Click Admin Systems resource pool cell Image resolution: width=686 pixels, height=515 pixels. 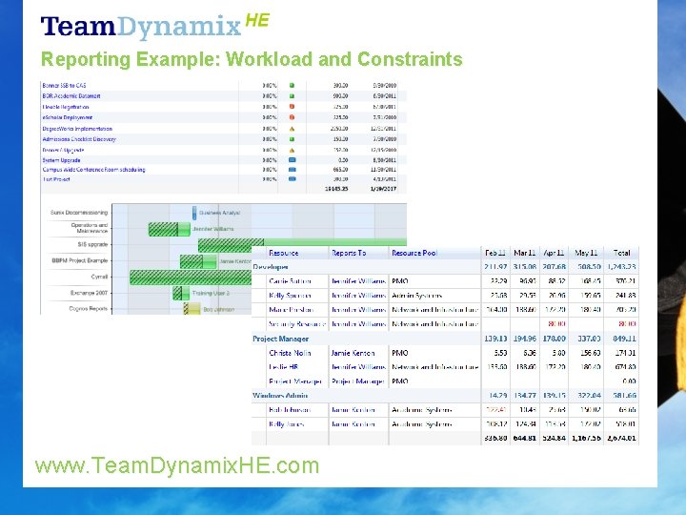416,296
